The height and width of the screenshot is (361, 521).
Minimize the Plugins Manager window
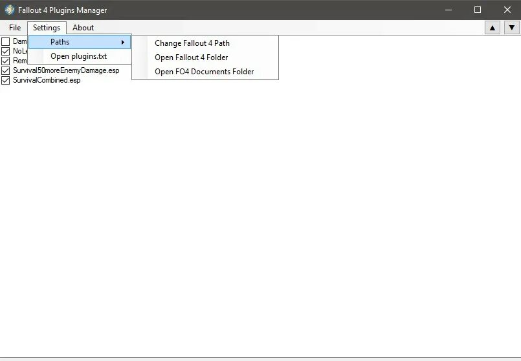point(449,10)
